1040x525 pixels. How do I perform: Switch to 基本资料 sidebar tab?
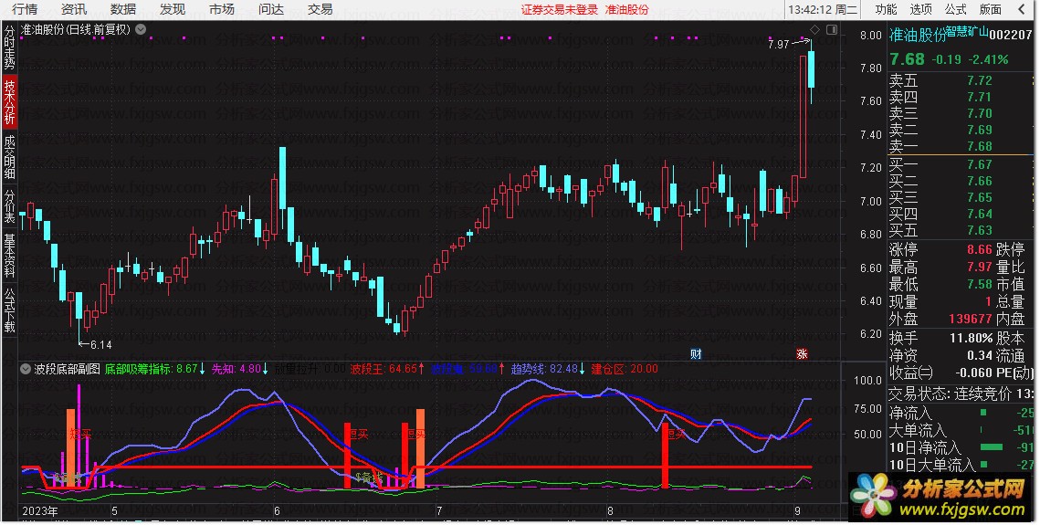(9, 256)
